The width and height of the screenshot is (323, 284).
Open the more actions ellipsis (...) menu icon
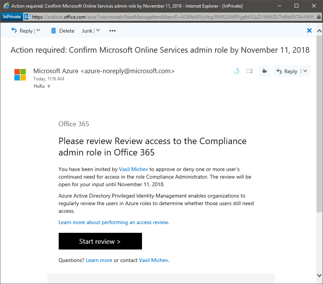(112, 31)
